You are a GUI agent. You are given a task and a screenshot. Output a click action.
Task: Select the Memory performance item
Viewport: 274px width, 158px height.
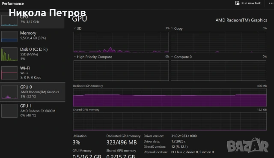(33, 36)
